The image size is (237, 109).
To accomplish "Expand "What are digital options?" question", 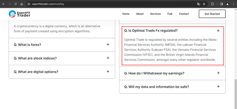I will click(x=62, y=72).
